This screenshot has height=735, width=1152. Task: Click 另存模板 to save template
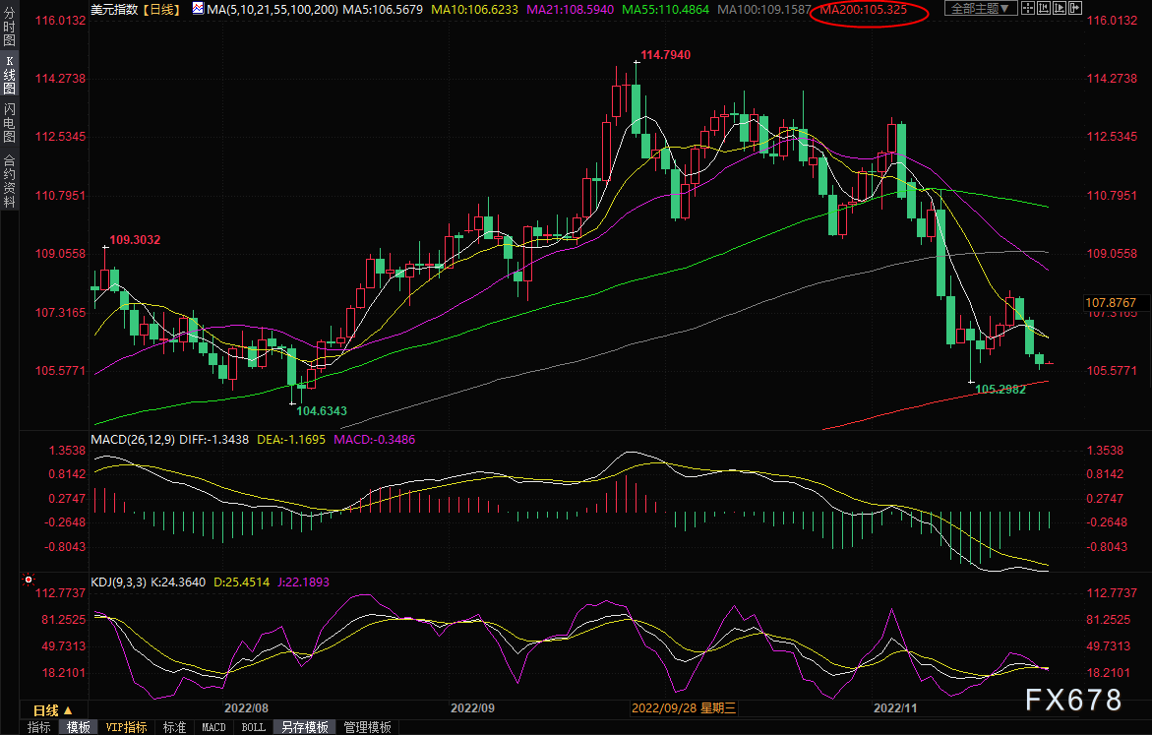click(x=304, y=727)
